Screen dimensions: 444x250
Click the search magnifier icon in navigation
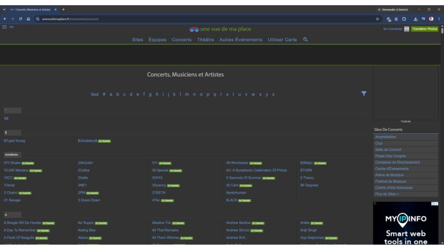tap(305, 39)
